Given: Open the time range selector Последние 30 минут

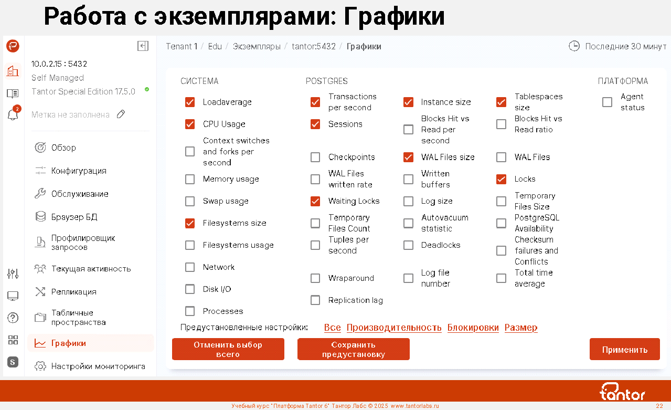Looking at the screenshot, I should click(617, 46).
